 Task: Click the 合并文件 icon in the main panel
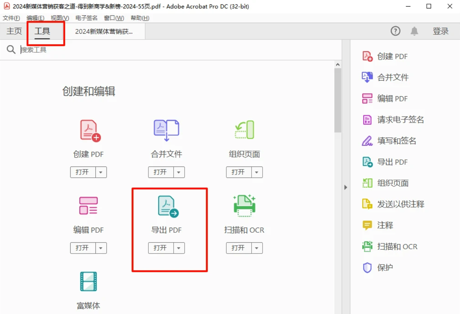click(x=166, y=131)
